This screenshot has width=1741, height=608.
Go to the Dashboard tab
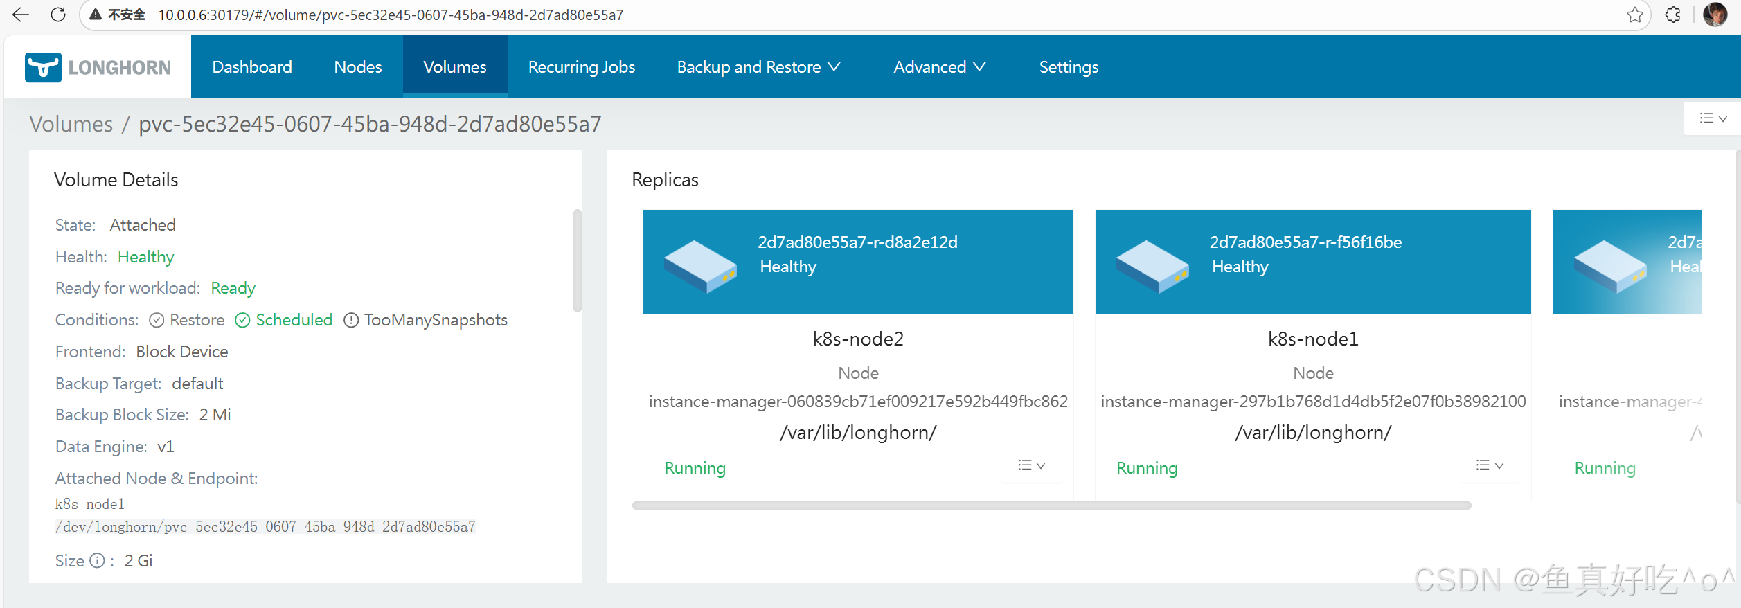pyautogui.click(x=252, y=67)
